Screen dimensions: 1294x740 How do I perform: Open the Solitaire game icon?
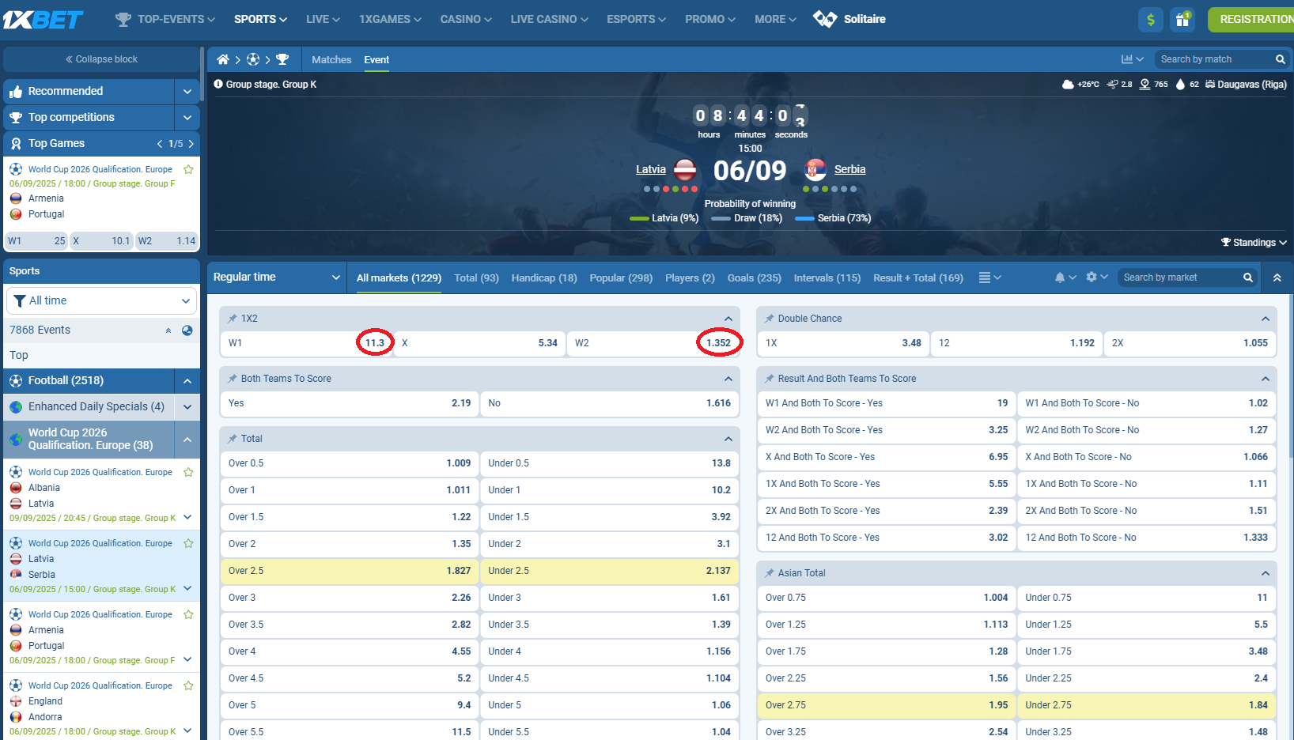point(825,19)
